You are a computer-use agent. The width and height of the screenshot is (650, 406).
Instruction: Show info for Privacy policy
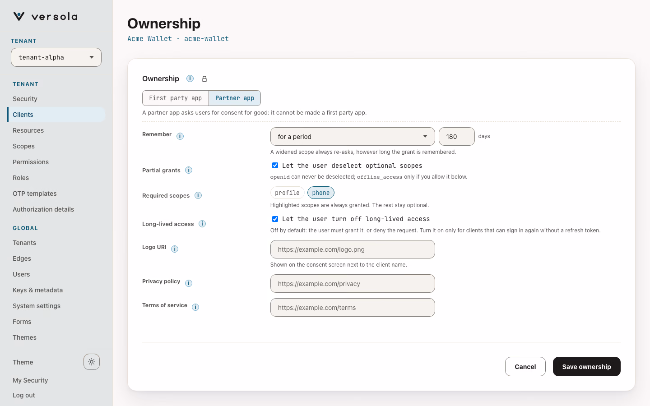coord(189,283)
